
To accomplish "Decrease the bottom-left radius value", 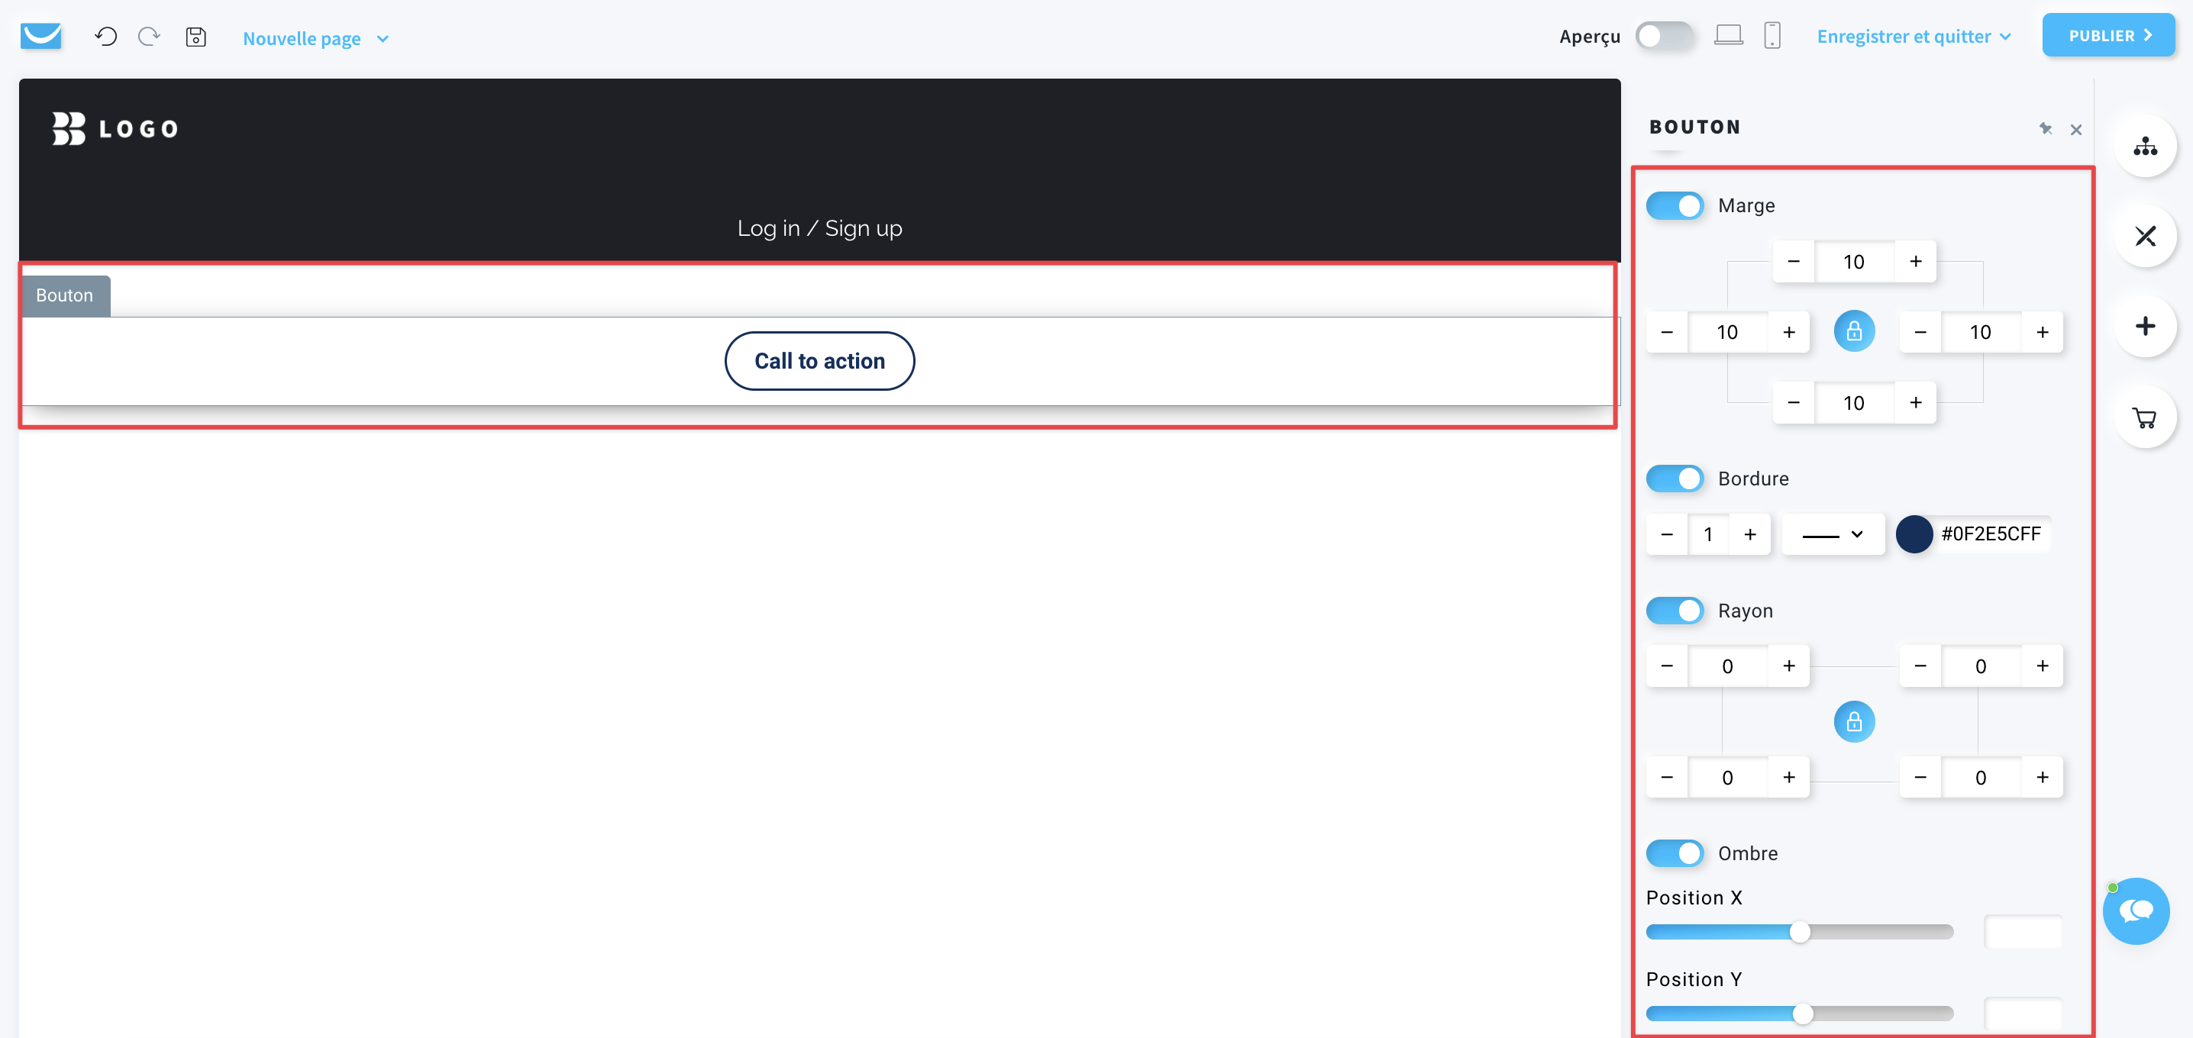I will [x=1667, y=778].
